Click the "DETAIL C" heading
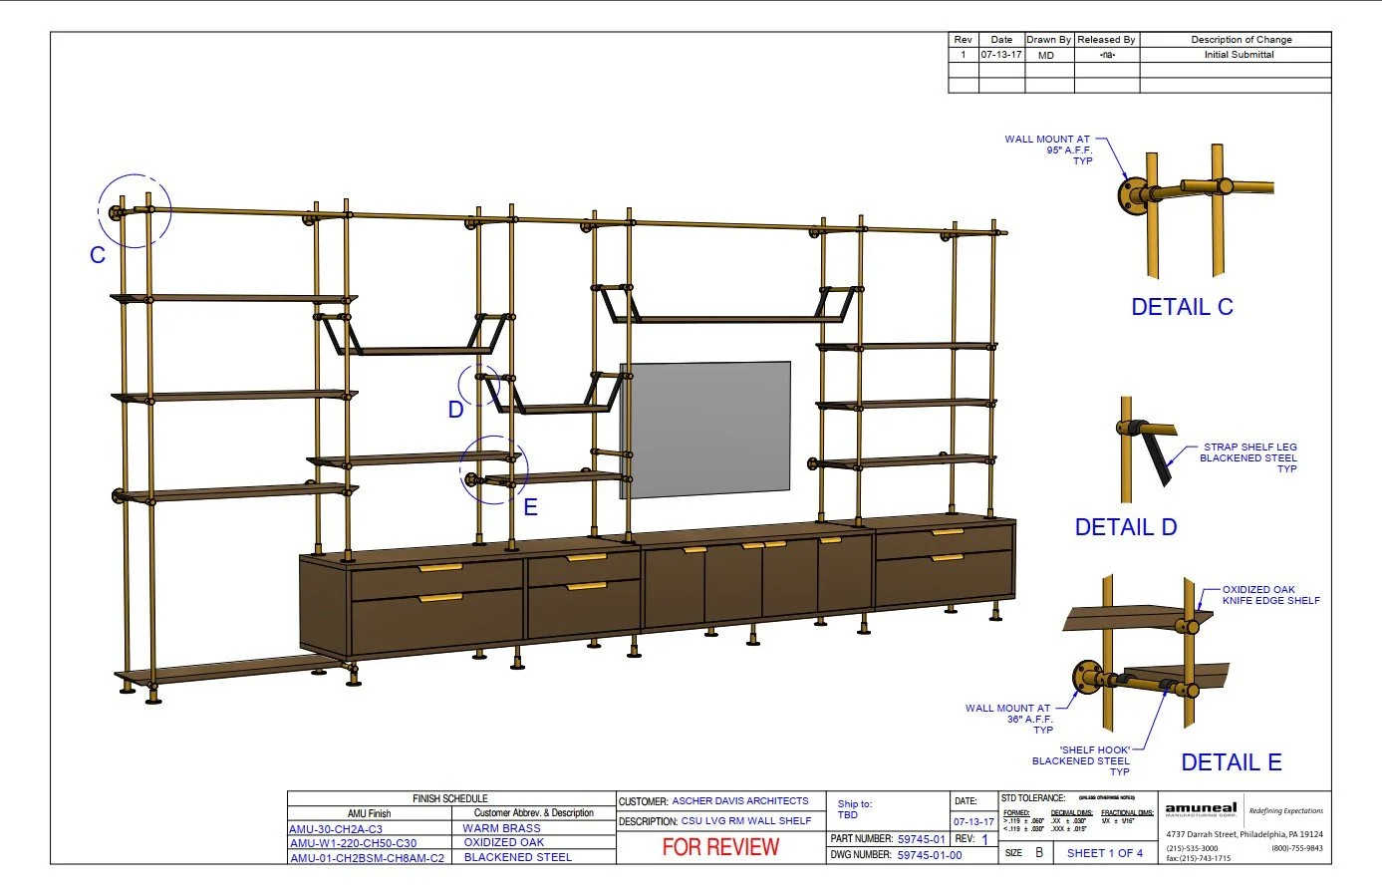 (x=1182, y=307)
